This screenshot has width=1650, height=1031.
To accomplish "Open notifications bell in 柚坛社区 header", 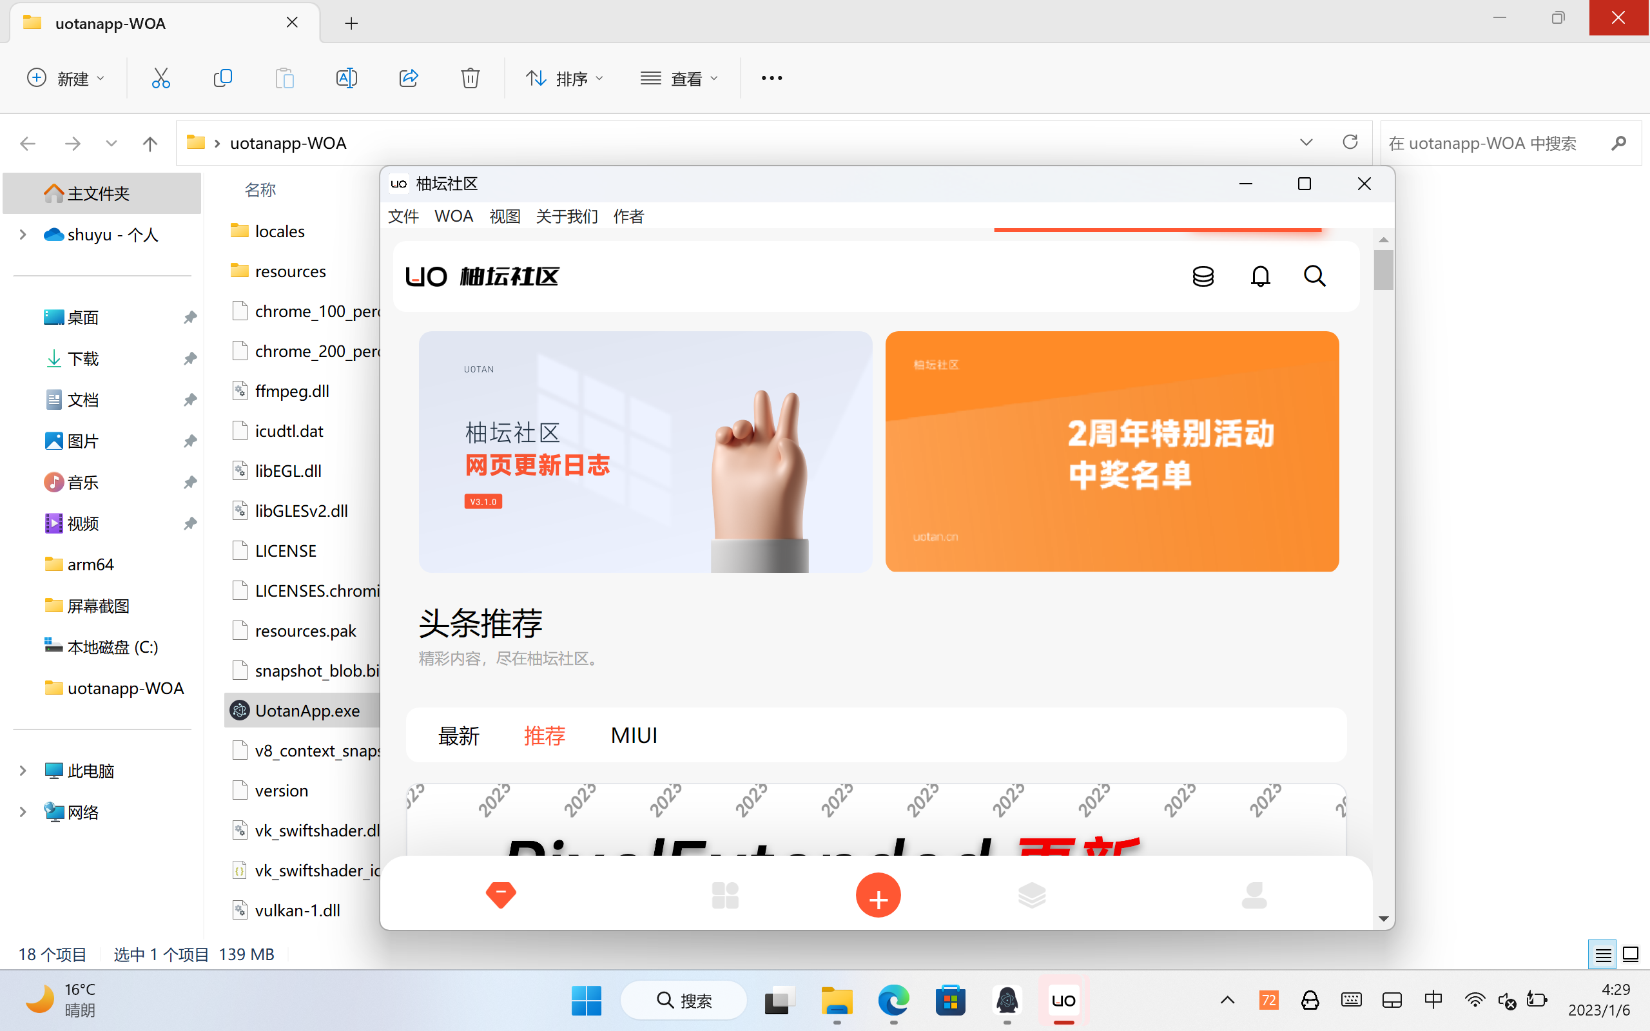I will tap(1260, 276).
